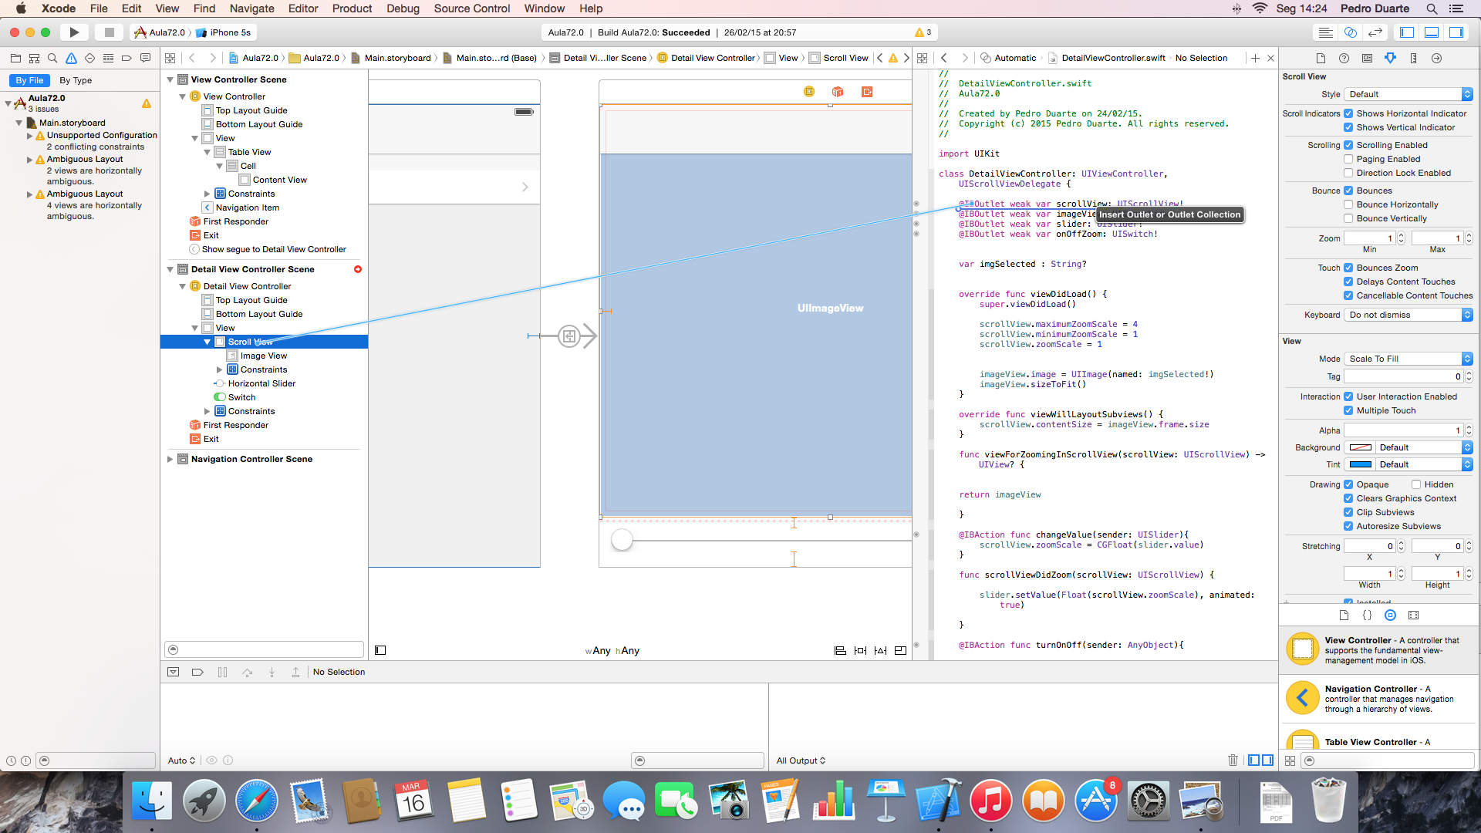Open the Source Control menu
This screenshot has width=1481, height=833.
[472, 8]
